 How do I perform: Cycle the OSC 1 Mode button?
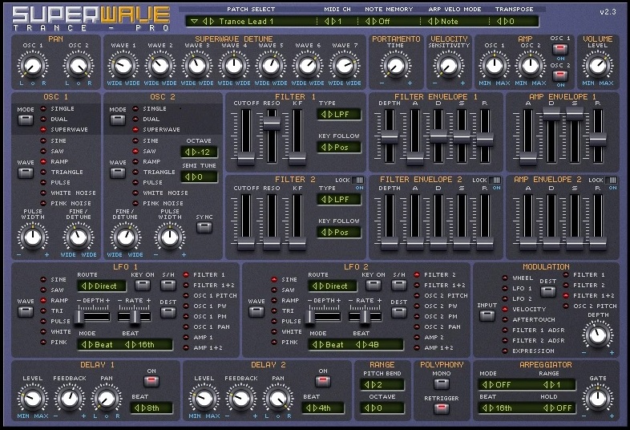coord(26,120)
